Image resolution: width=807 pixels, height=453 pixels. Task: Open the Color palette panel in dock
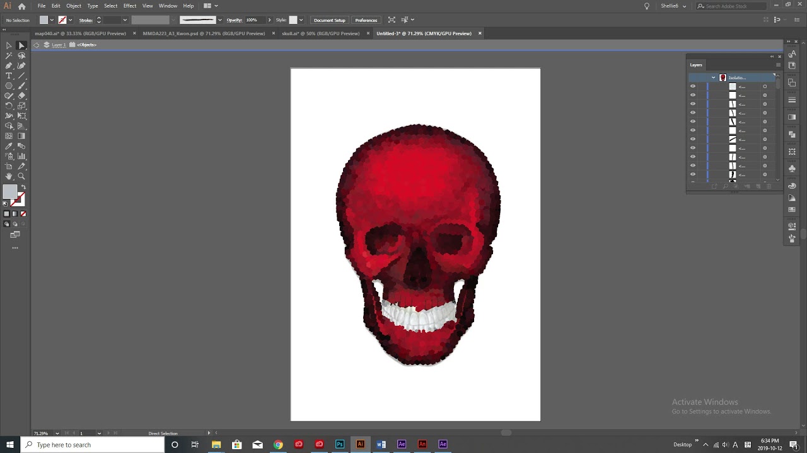click(x=792, y=186)
